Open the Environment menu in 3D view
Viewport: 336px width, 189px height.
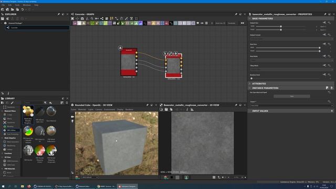point(109,110)
